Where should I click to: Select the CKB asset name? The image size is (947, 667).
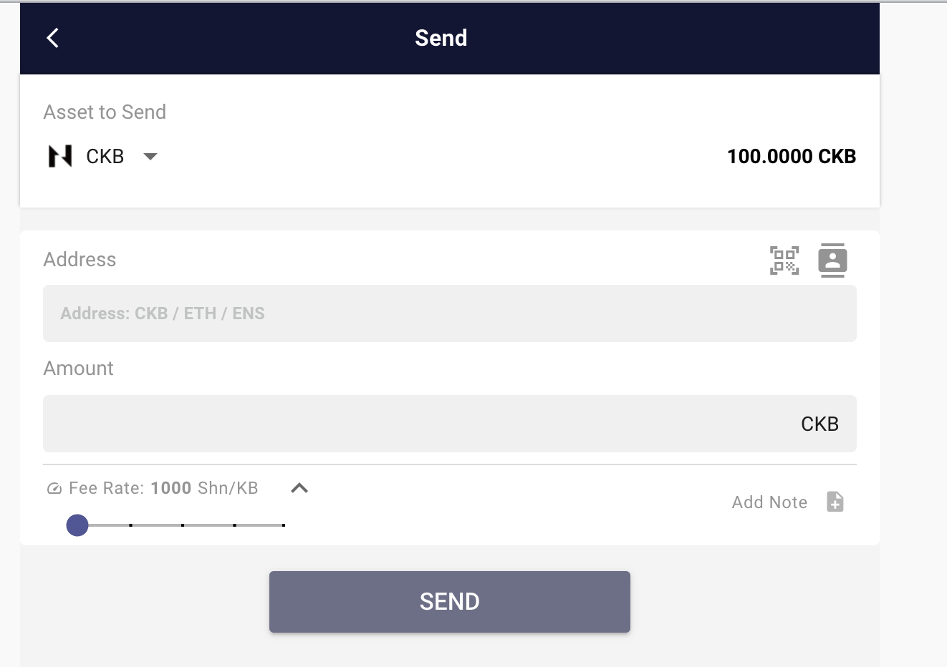tap(105, 156)
